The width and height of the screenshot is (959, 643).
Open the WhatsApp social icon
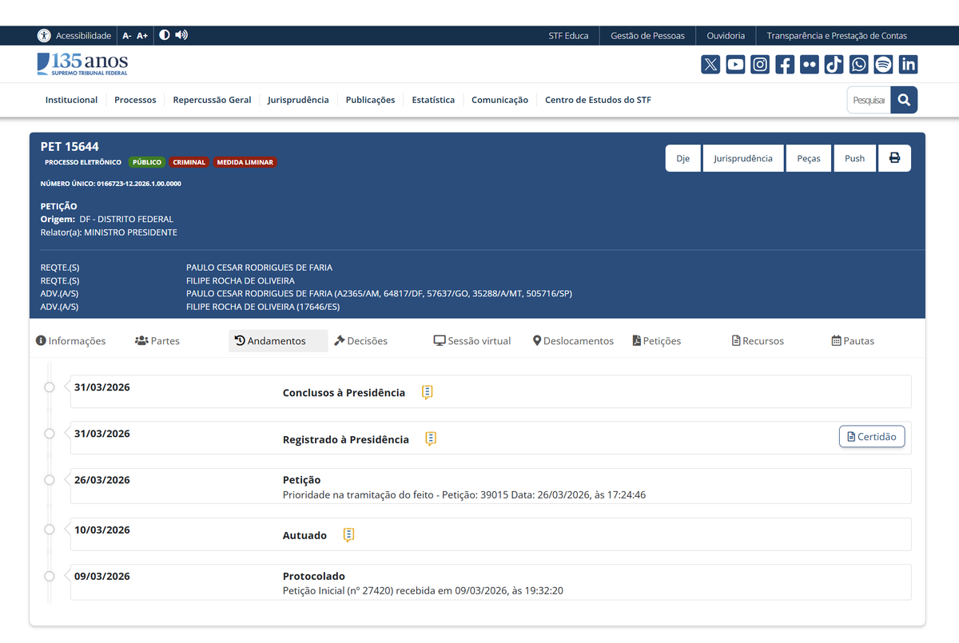(x=859, y=65)
